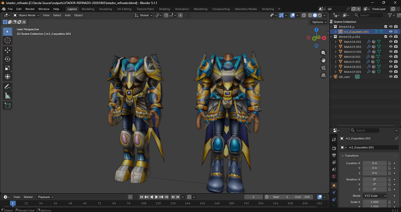Choose the Rotate tool

[7, 59]
